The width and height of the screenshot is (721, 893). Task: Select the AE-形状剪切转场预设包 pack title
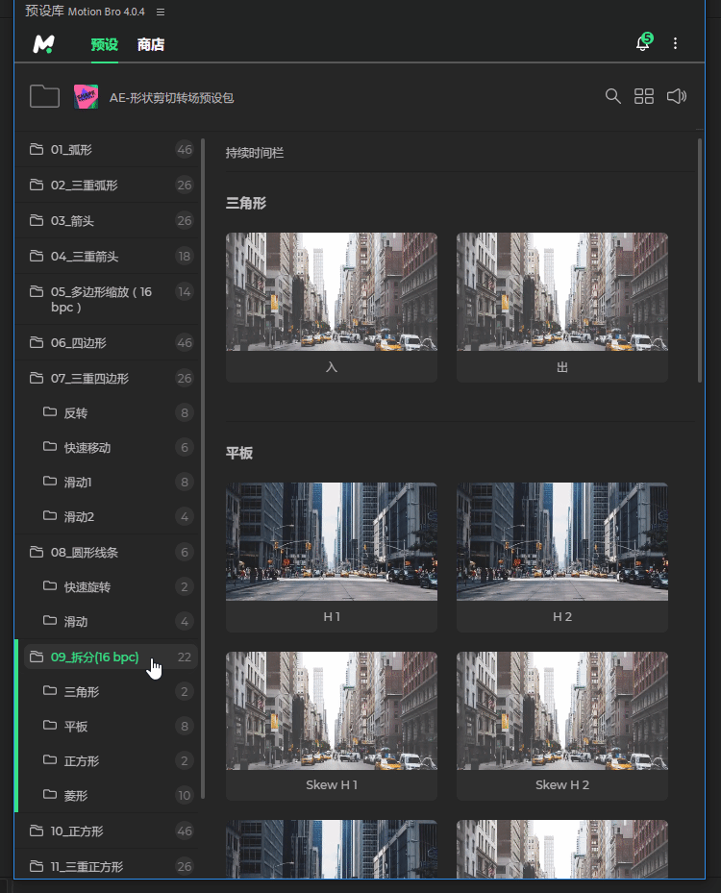coord(171,98)
